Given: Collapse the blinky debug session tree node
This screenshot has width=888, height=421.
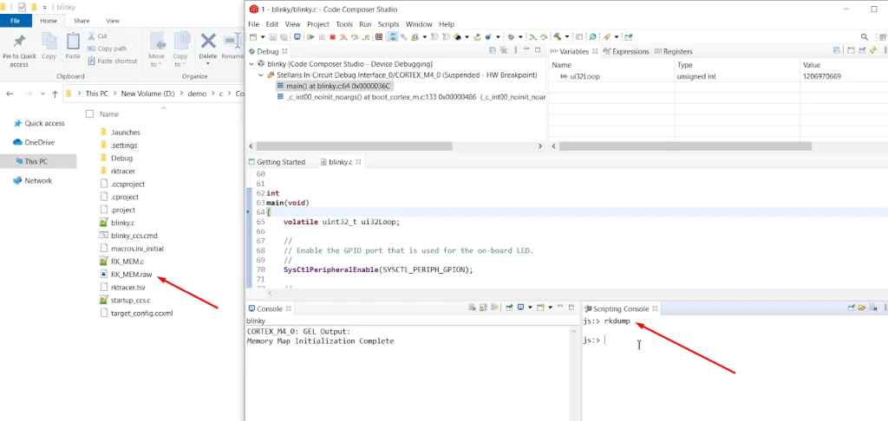Looking at the screenshot, I should pos(252,64).
